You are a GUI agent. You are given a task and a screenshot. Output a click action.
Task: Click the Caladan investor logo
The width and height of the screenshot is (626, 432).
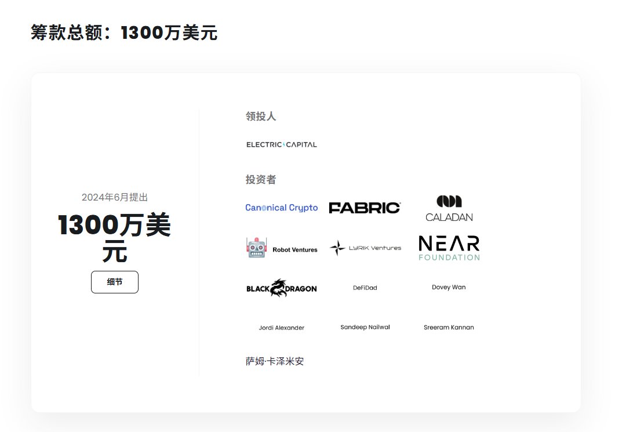pos(449,208)
